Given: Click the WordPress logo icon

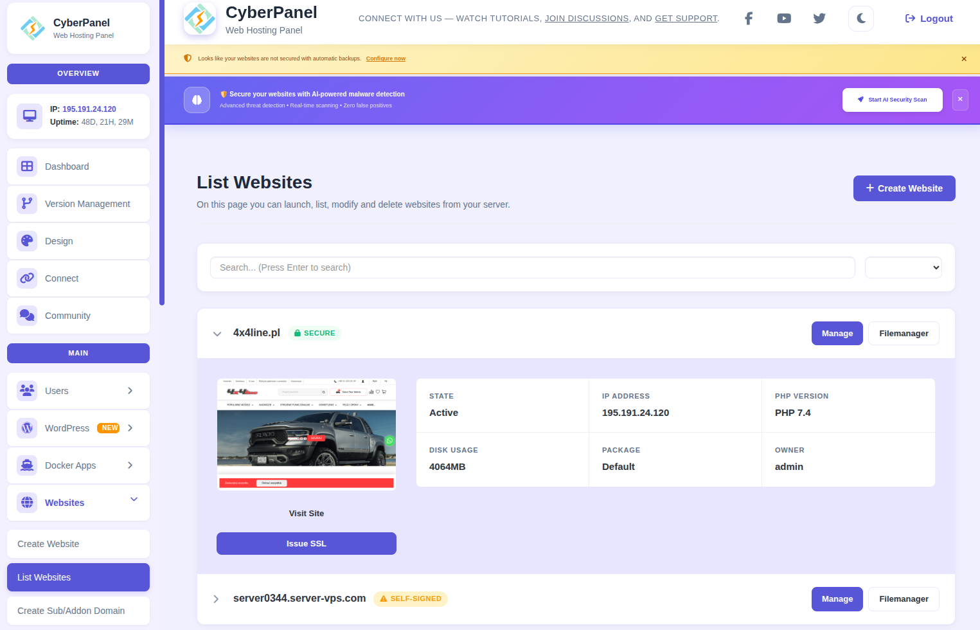Looking at the screenshot, I should coord(27,428).
